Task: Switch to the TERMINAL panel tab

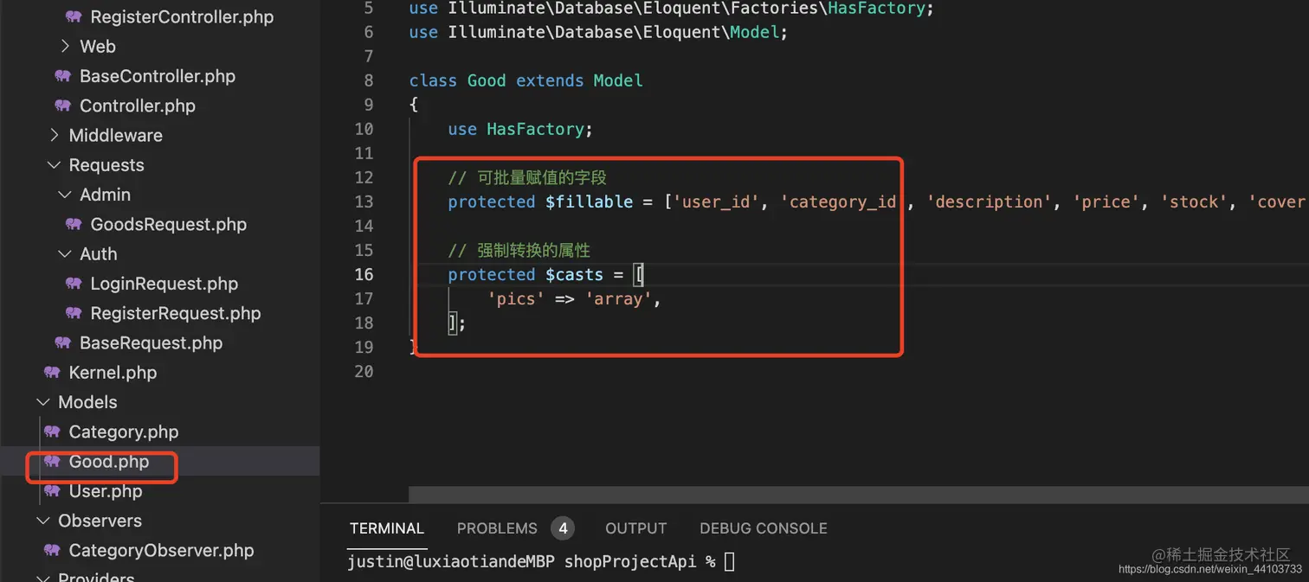Action: 387,528
